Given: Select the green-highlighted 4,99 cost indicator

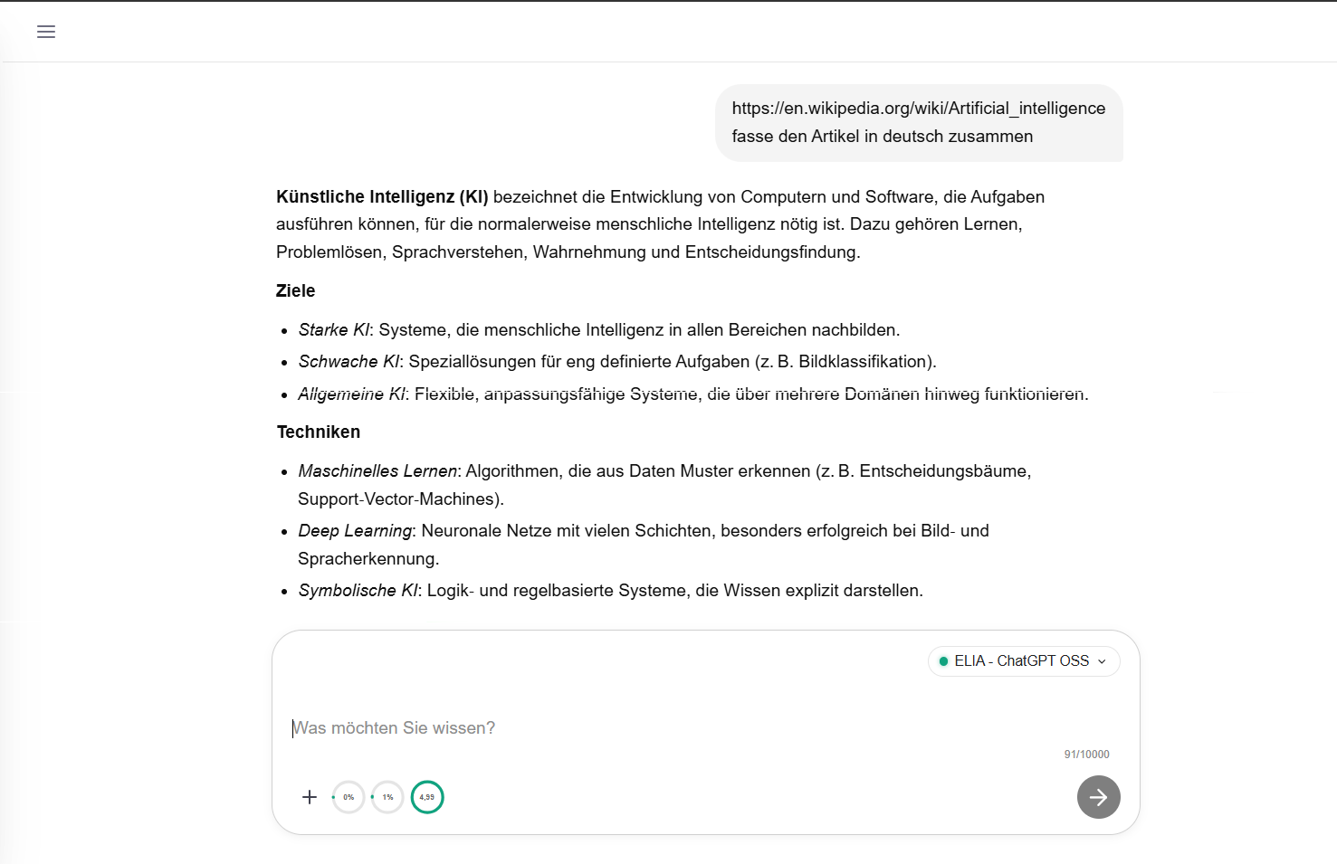Looking at the screenshot, I should pos(427,797).
